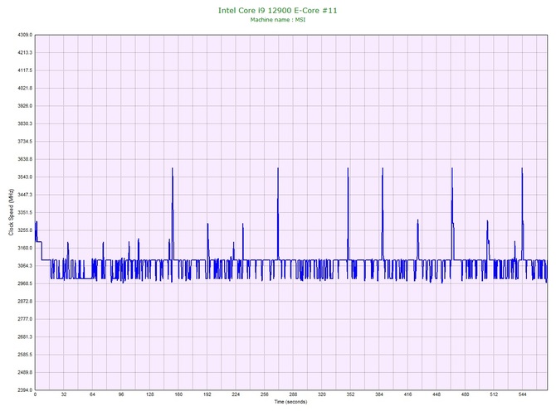This screenshot has width=556, height=416.
Task: Select the 3734.5 y-axis value
Action: [x=25, y=141]
